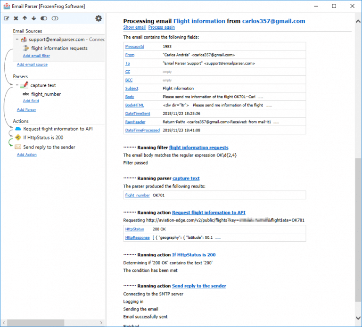
Task: Click the CC field link
Action: [x=128, y=72]
